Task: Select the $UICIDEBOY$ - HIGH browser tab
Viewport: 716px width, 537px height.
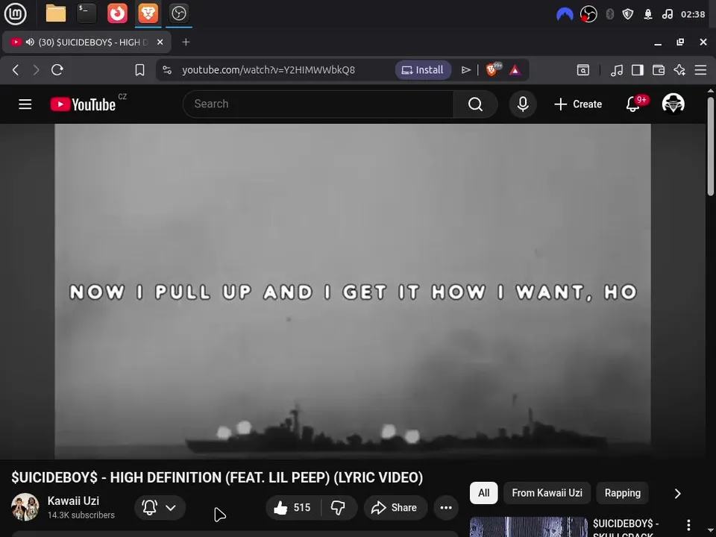Action: (x=87, y=42)
